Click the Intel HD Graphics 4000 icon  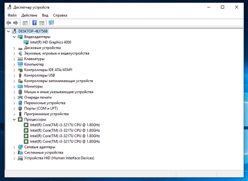(x=26, y=42)
